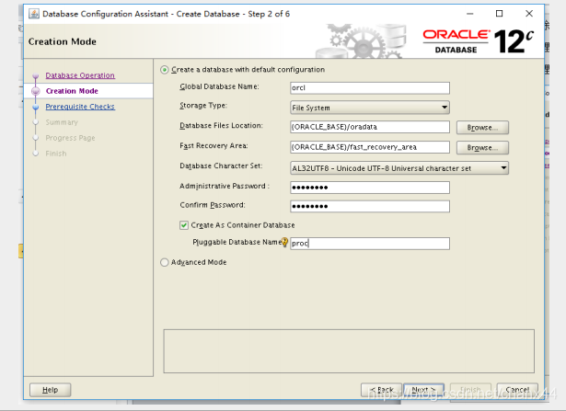Click the Database Files Location field

[x=370, y=127]
